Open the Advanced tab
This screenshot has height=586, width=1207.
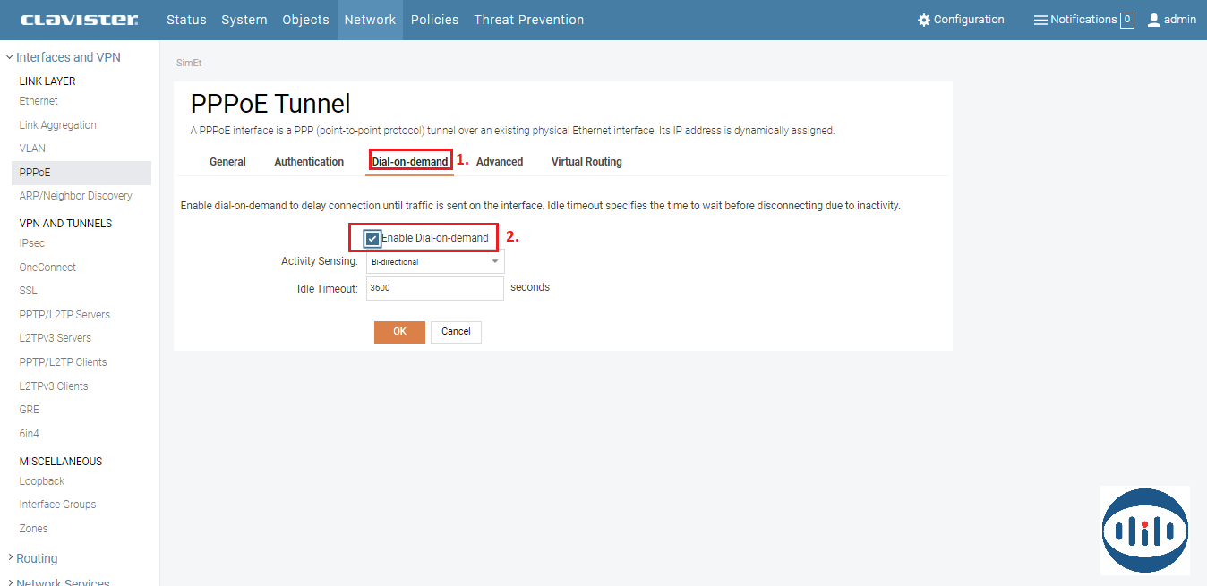[500, 162]
